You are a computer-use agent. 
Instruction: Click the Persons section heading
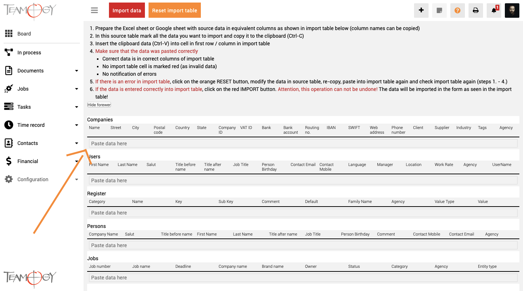pos(97,226)
